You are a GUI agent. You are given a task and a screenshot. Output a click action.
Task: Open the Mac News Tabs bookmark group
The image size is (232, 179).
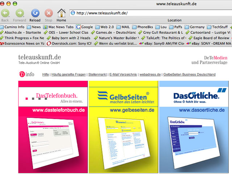tap(58, 27)
